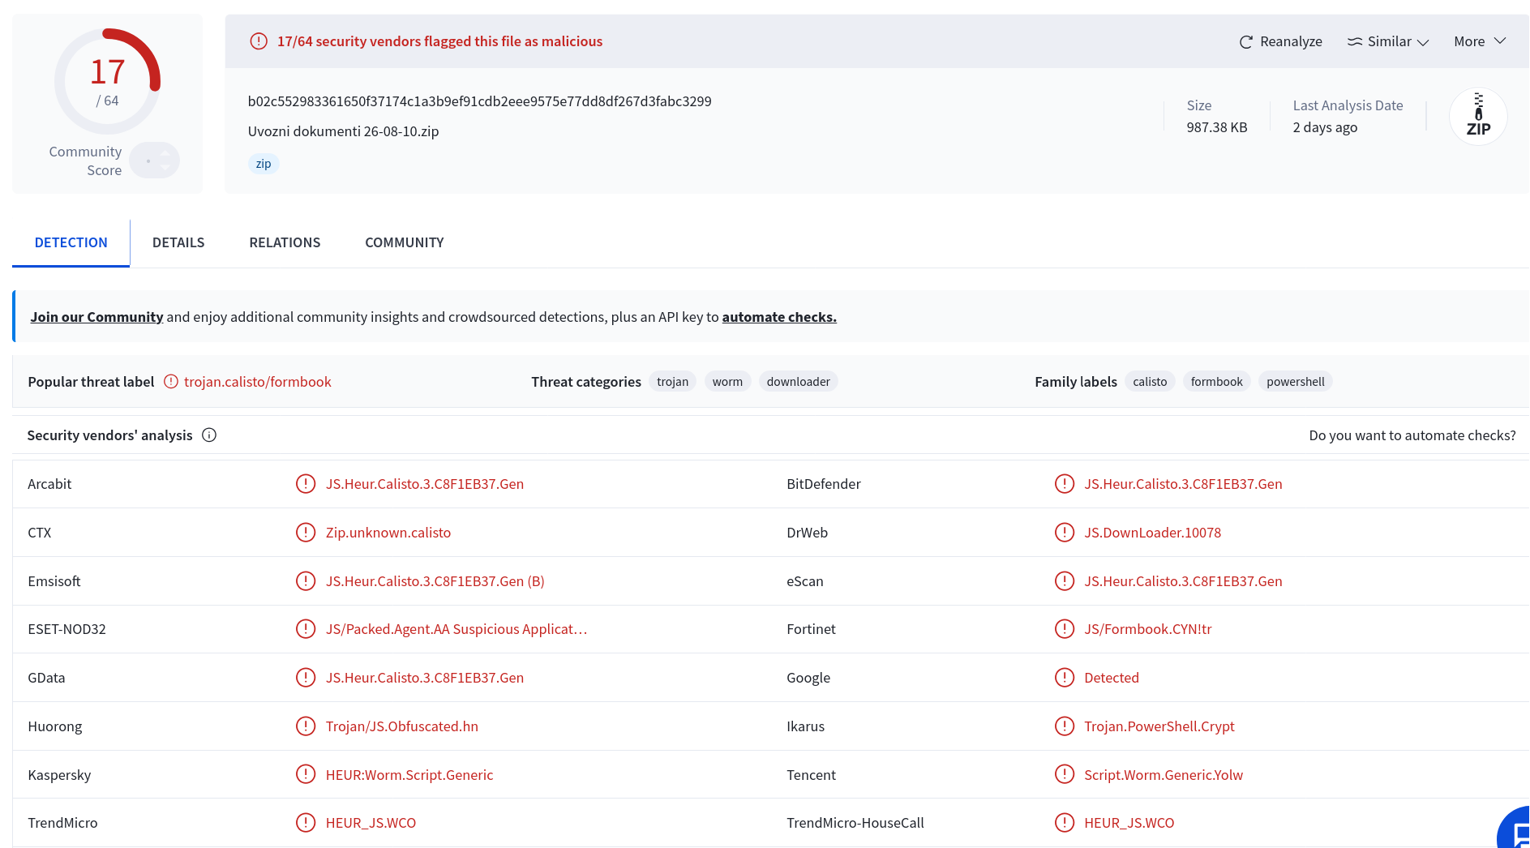
Task: Click alert icon next to trojan.calisto/formbook
Action: pyautogui.click(x=171, y=382)
